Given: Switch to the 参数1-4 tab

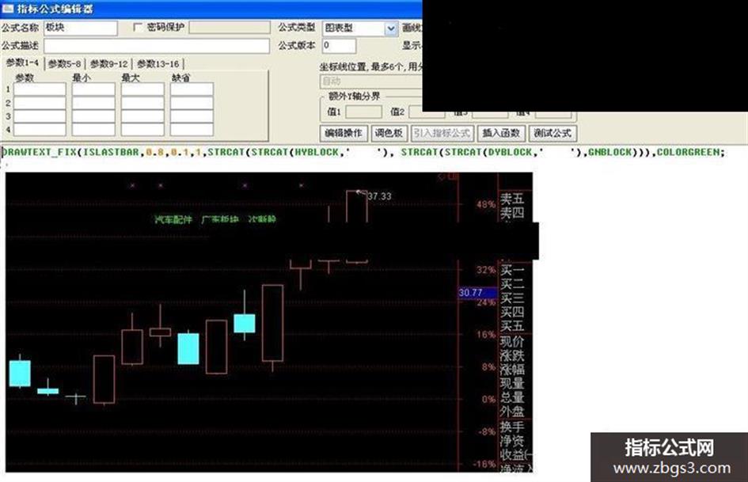Looking at the screenshot, I should pyautogui.click(x=22, y=63).
